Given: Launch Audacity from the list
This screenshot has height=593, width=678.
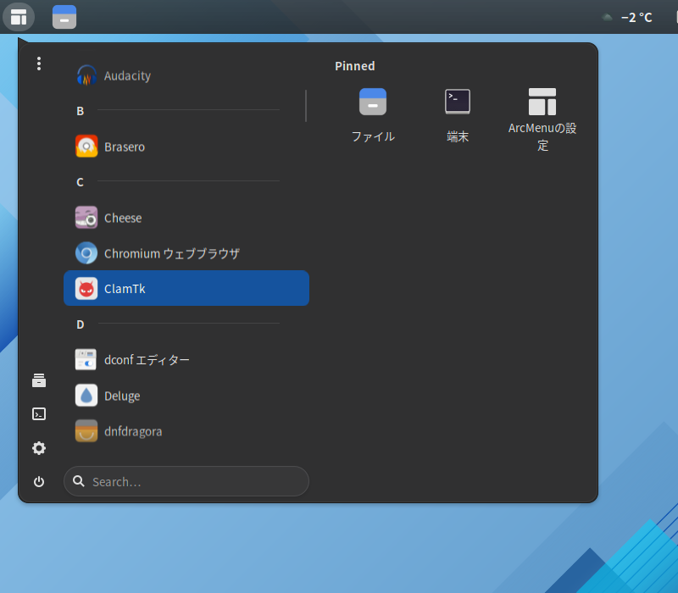Looking at the screenshot, I should pos(186,75).
